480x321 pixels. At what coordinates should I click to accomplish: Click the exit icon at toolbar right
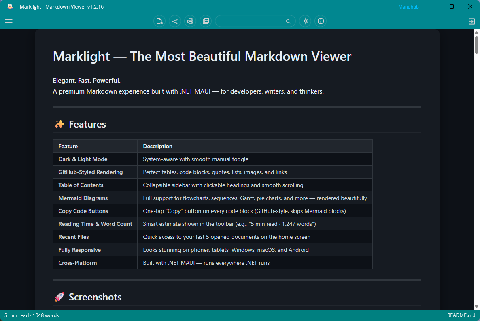click(x=472, y=21)
